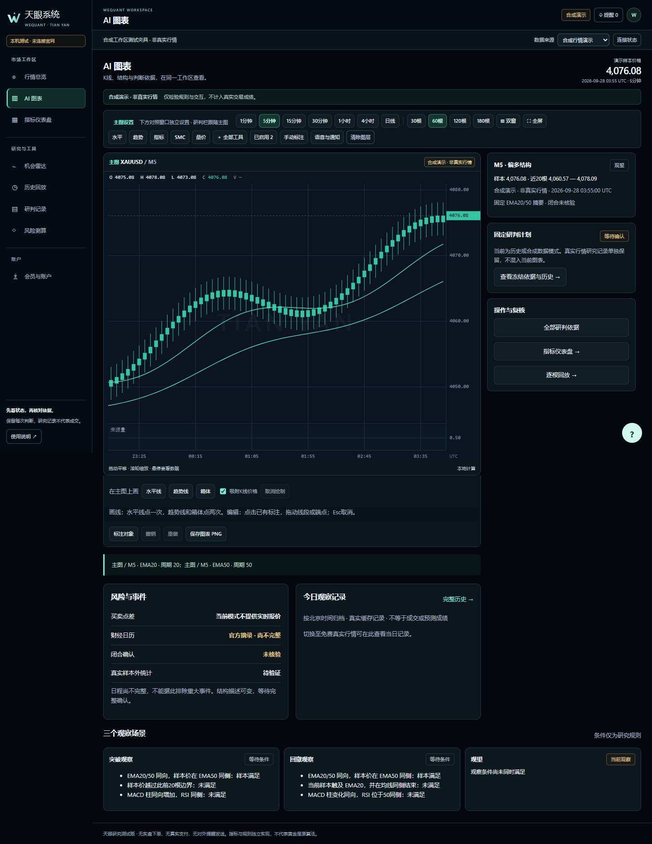The image size is (652, 844).
Task: Select the 120根 bar count
Action: [460, 121]
